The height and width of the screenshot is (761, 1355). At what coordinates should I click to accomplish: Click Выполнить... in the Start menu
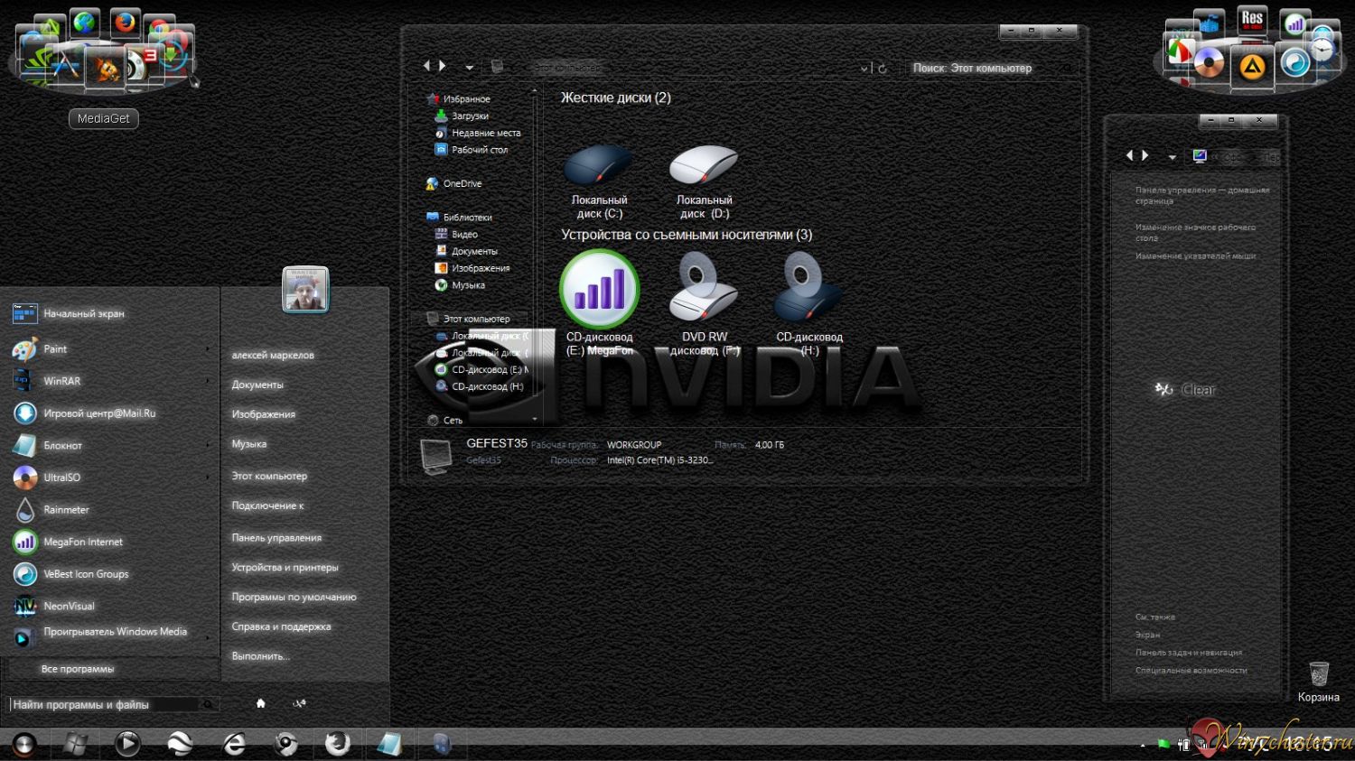[260, 656]
